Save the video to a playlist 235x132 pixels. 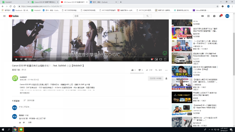point(159,70)
